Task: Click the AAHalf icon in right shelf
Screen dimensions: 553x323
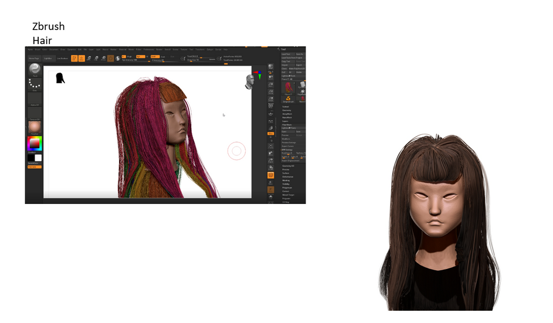Action: (270, 99)
